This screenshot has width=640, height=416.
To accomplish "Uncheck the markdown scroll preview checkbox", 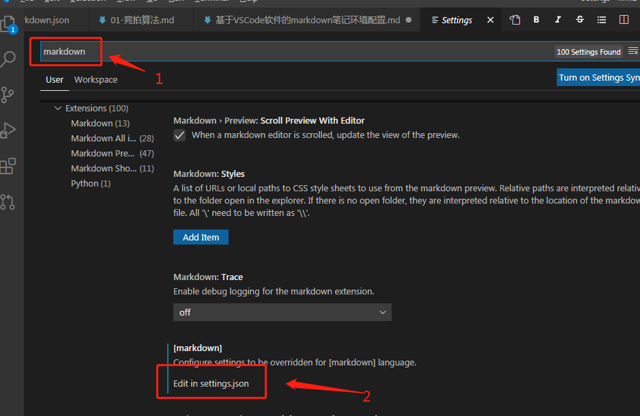I will pos(179,135).
